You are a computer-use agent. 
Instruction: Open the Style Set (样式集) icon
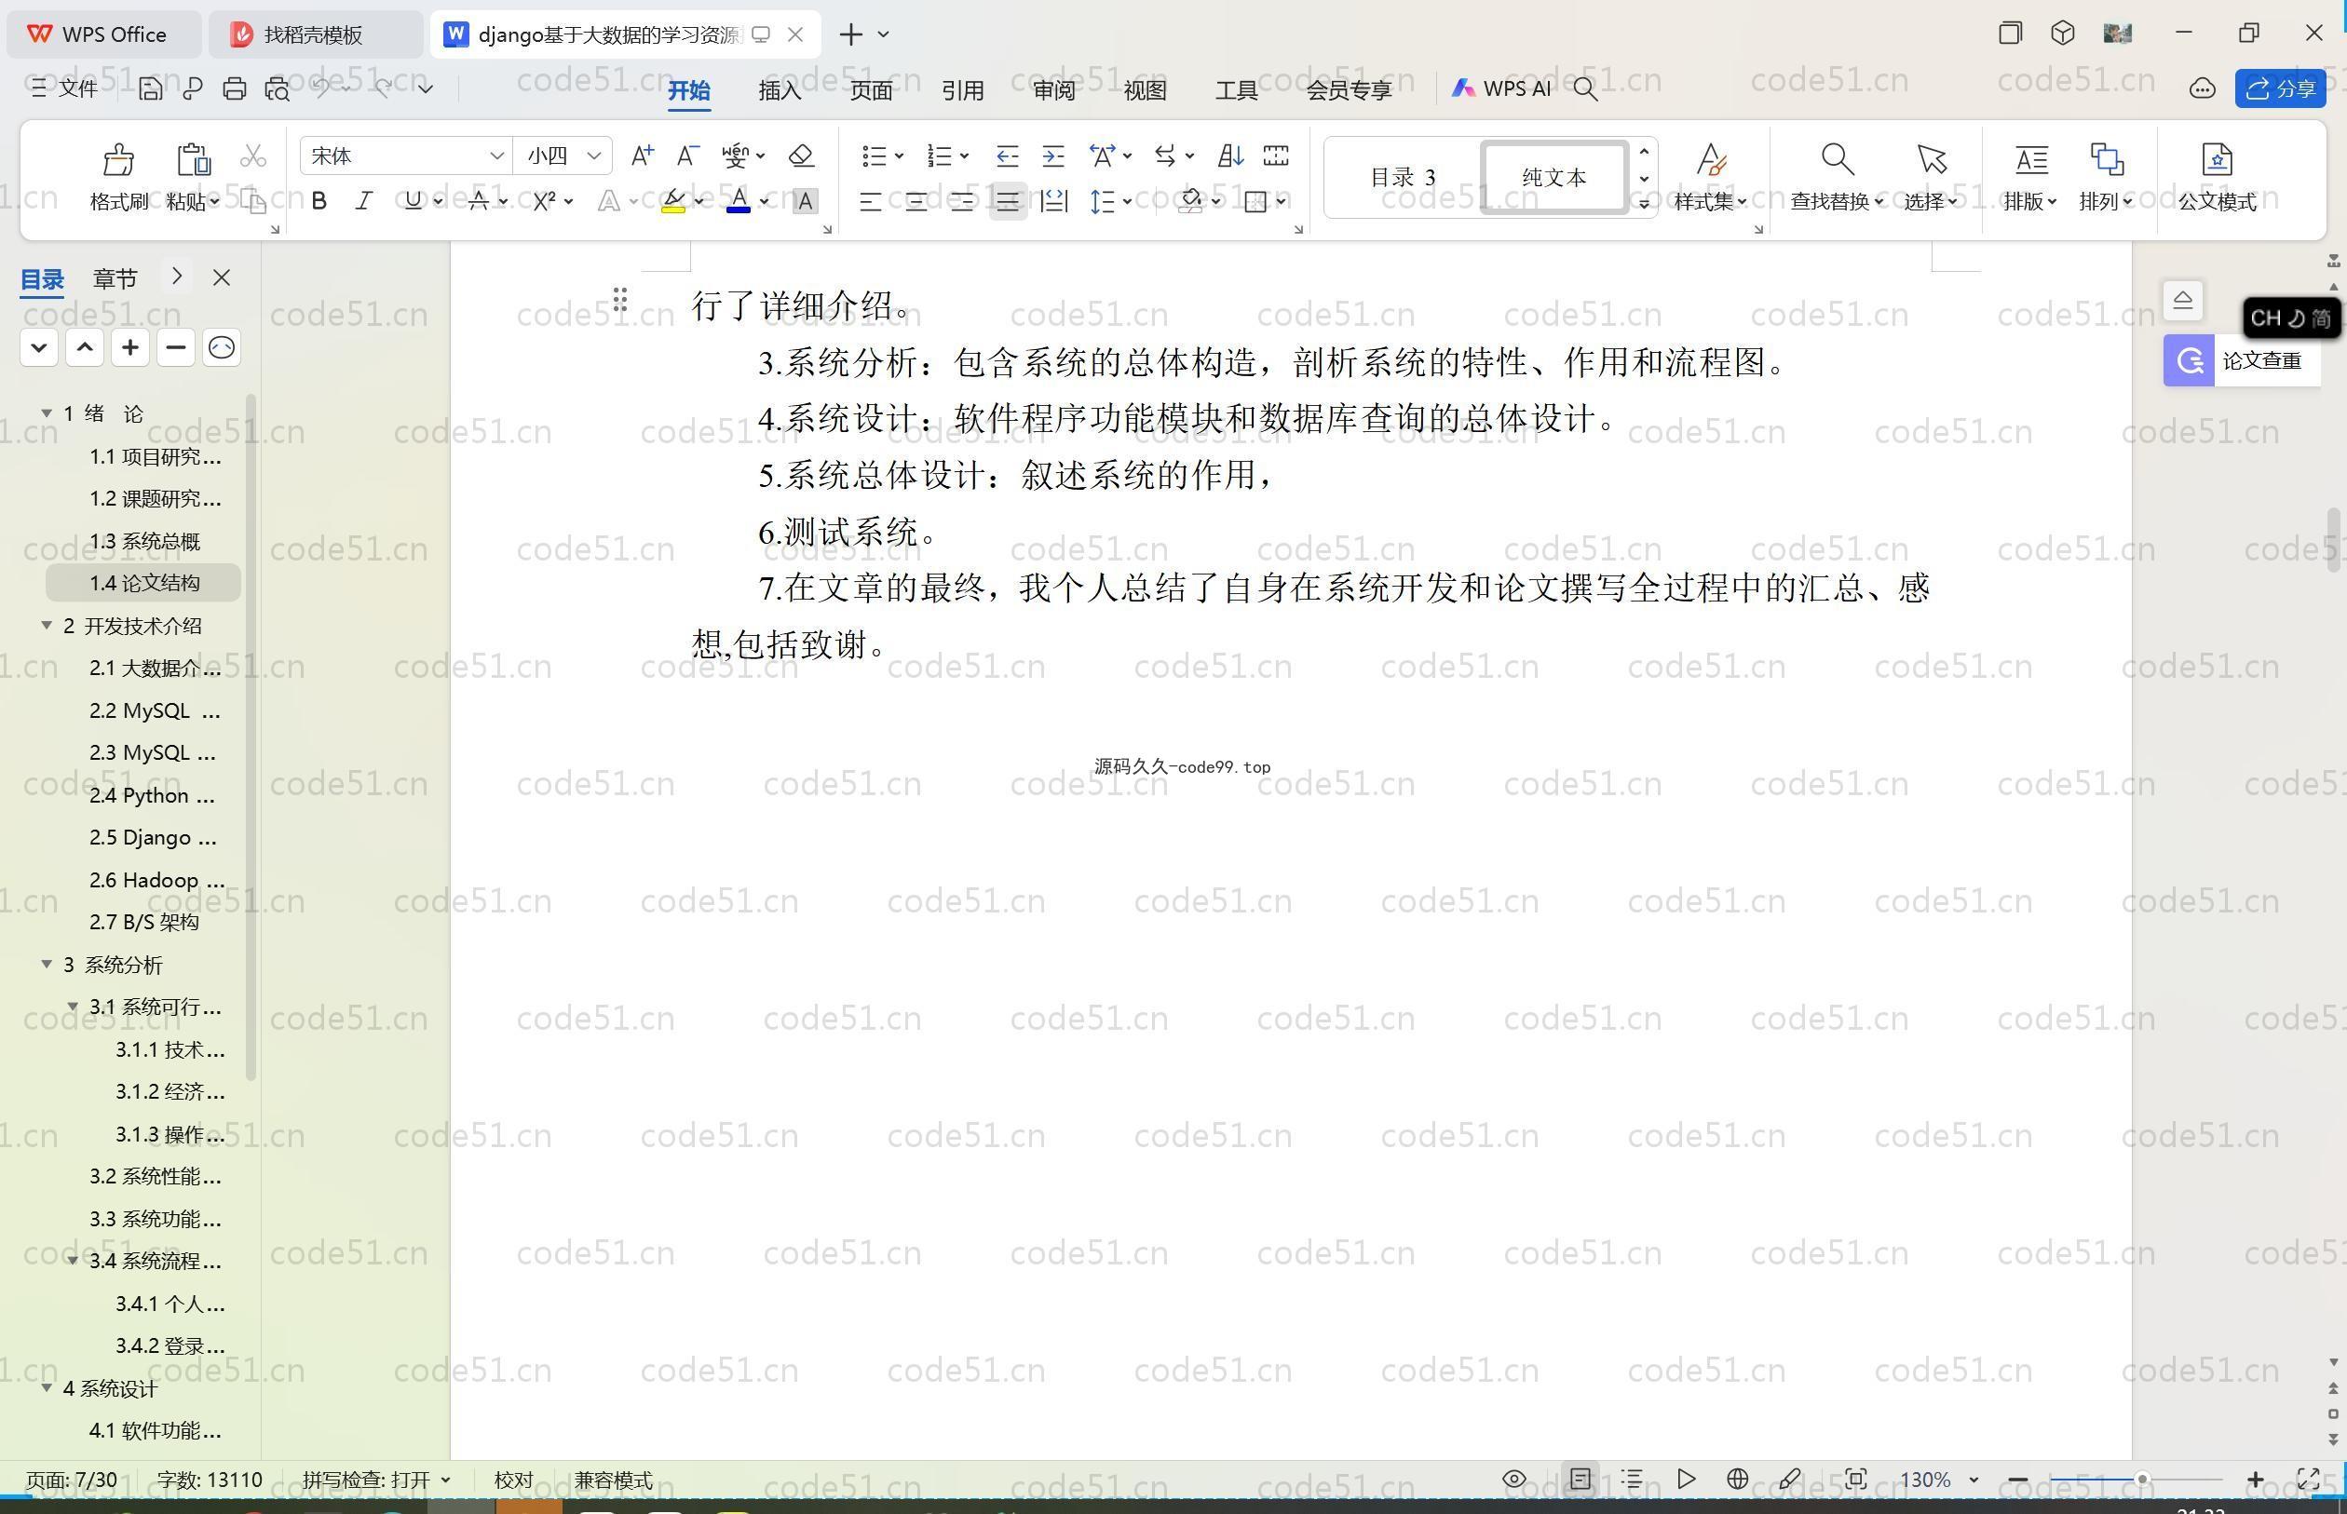pos(1711,159)
